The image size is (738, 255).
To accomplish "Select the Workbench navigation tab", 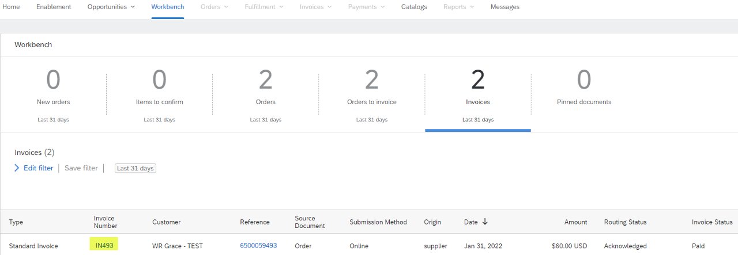I will pos(168,7).
